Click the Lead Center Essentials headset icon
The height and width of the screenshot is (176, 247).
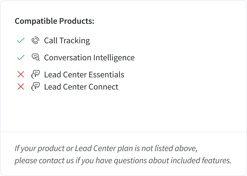(35, 74)
